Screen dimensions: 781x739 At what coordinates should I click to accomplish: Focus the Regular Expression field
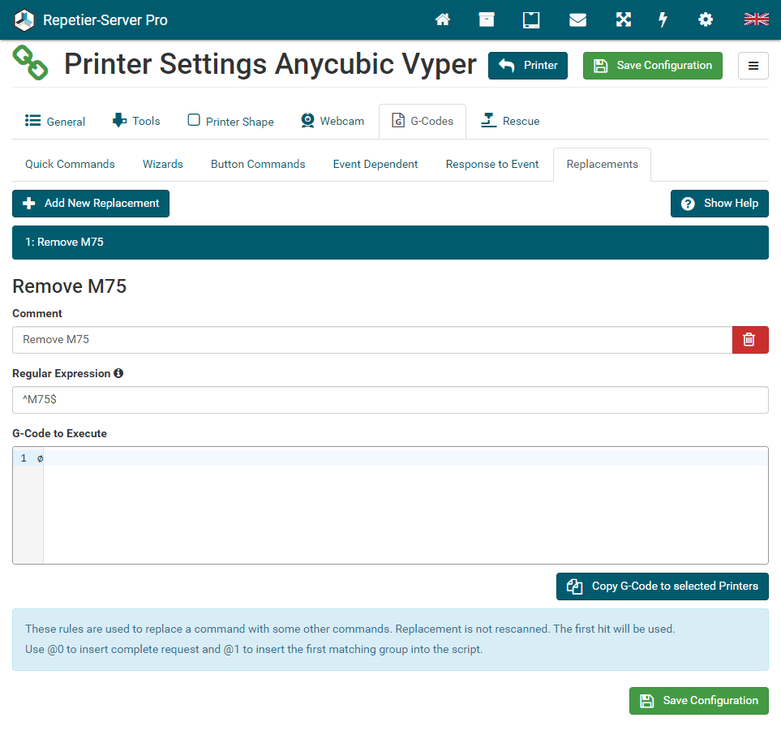click(390, 400)
